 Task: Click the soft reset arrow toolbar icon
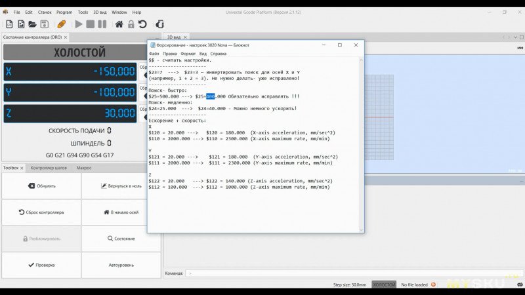pos(142,24)
